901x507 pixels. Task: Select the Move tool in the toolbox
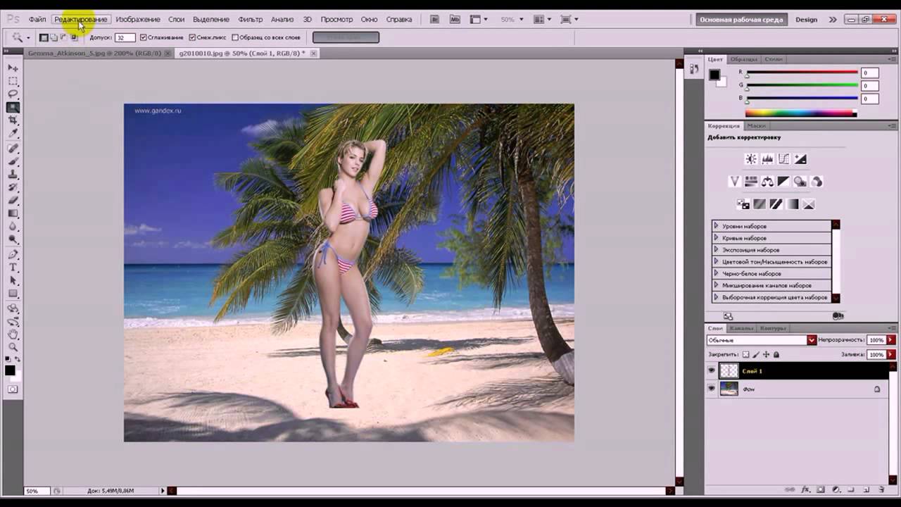[13, 68]
